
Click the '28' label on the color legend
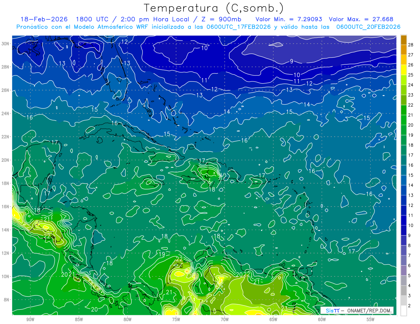[x=411, y=45]
